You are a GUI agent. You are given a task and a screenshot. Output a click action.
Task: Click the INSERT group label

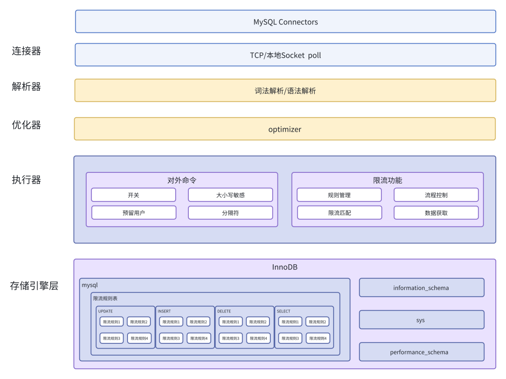point(164,311)
